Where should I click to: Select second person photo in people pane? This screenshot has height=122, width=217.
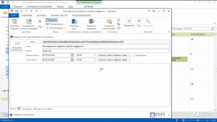click(x=157, y=115)
